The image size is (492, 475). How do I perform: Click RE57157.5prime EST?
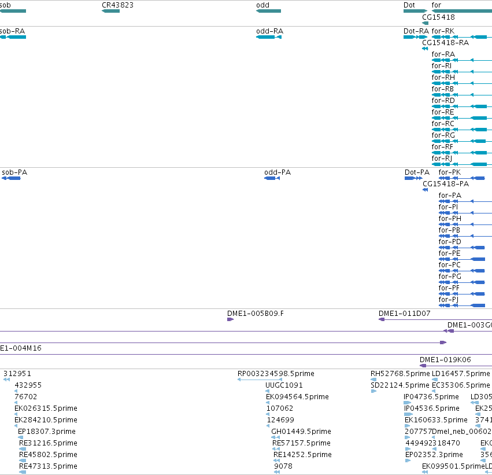pyautogui.click(x=276, y=450)
